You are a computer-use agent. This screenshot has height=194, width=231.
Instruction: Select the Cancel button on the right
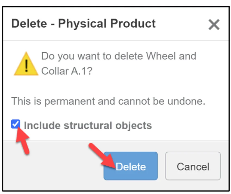click(193, 166)
